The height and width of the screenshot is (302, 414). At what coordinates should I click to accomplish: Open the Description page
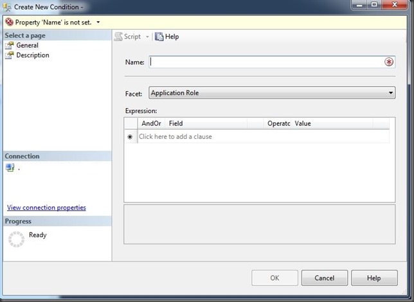(33, 55)
